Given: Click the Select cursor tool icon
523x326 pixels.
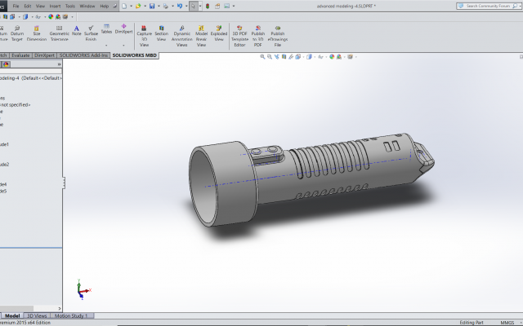Looking at the screenshot, I should pyautogui.click(x=194, y=6).
